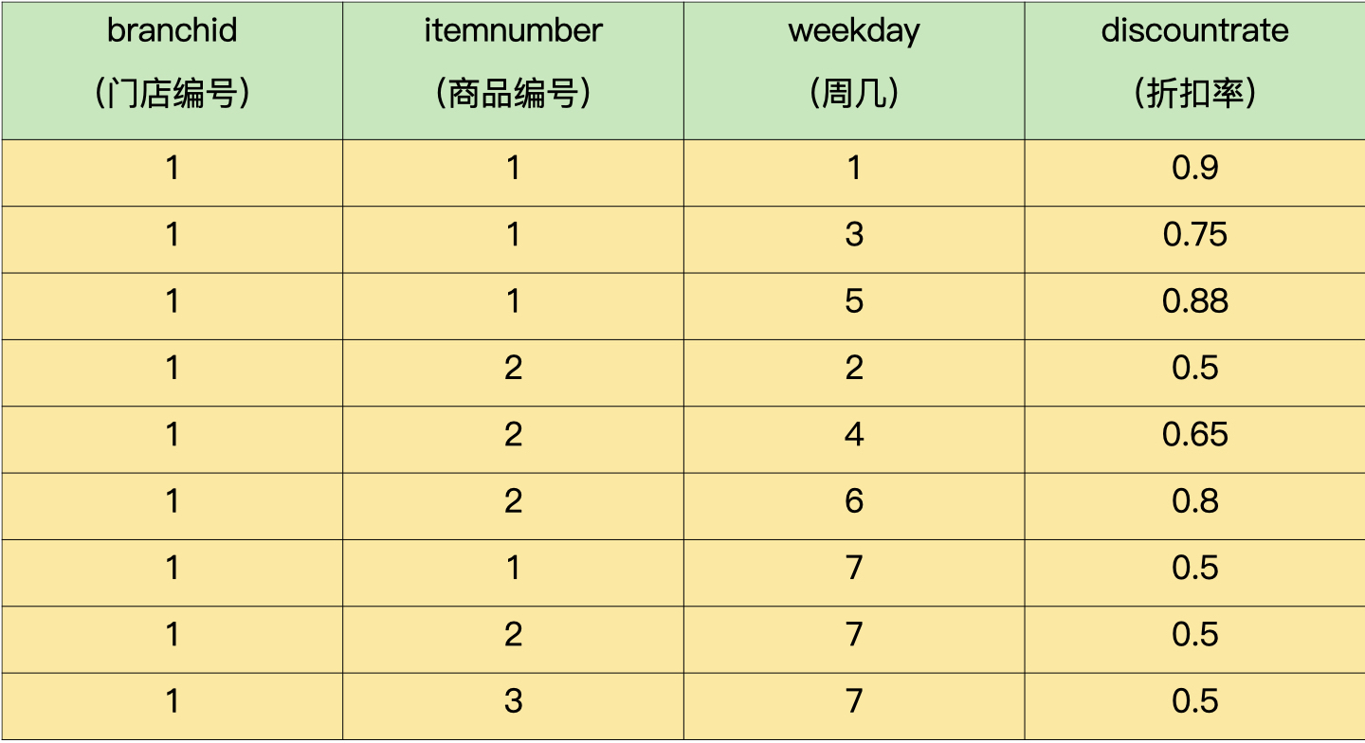Select weekday cell in the itemnumber 3 row
The height and width of the screenshot is (743, 1365).
coord(854,701)
